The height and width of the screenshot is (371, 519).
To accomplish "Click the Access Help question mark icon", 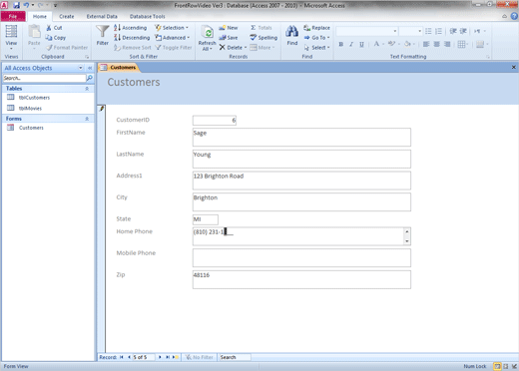I will pyautogui.click(x=514, y=16).
